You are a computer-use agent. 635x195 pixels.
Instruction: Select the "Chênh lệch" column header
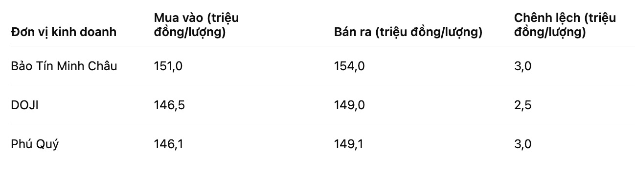pyautogui.click(x=565, y=25)
